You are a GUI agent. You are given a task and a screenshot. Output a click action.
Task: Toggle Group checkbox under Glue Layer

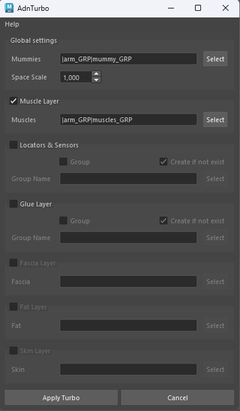point(63,221)
